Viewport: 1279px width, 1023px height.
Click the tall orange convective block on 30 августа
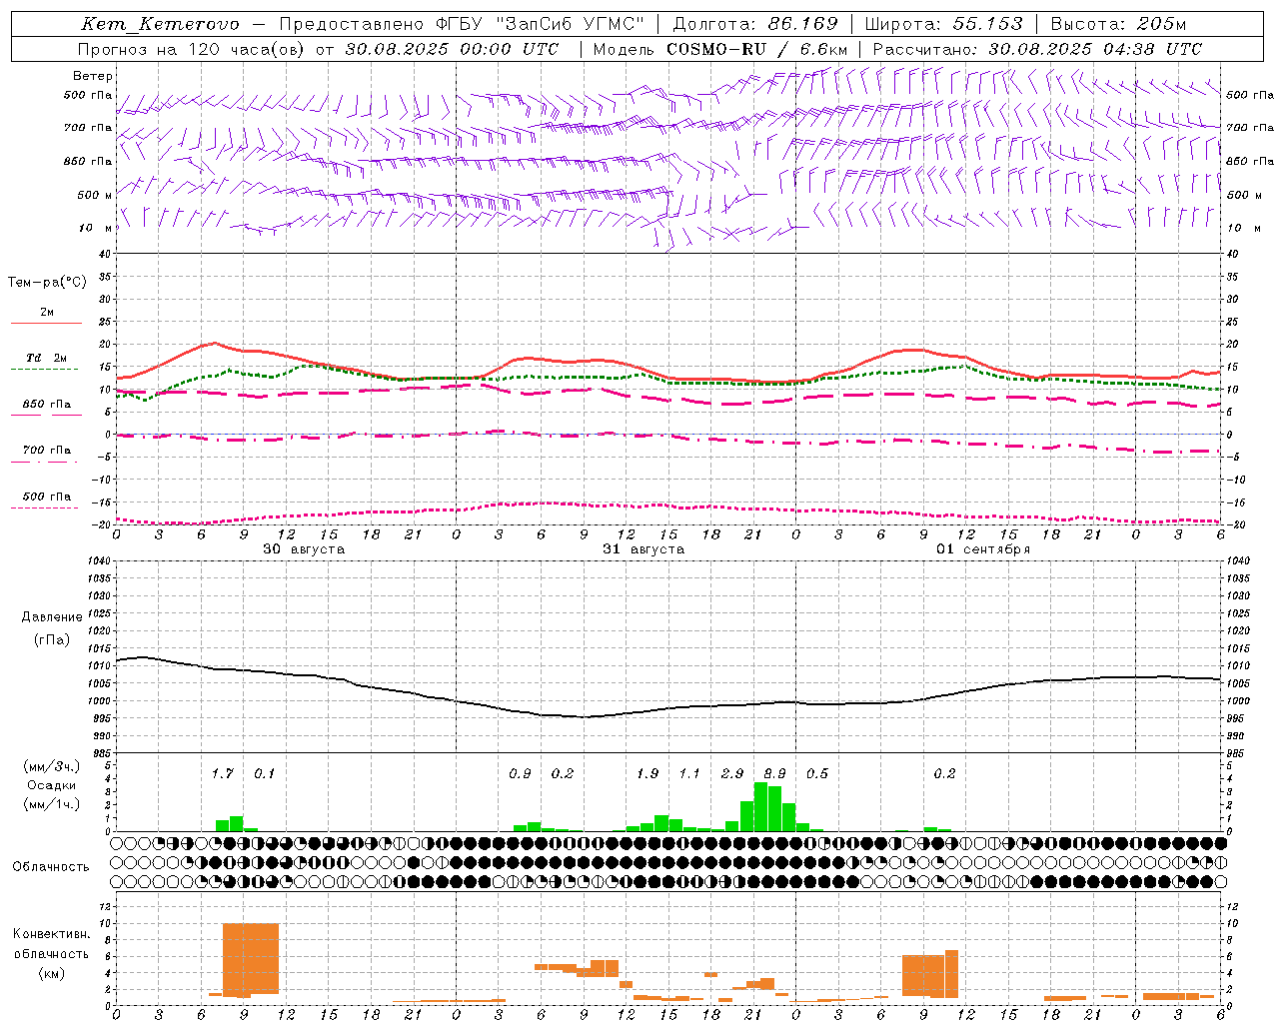point(251,959)
